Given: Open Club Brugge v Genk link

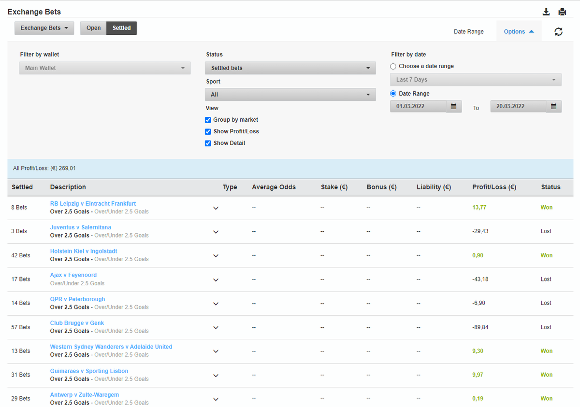Looking at the screenshot, I should pyautogui.click(x=77, y=323).
